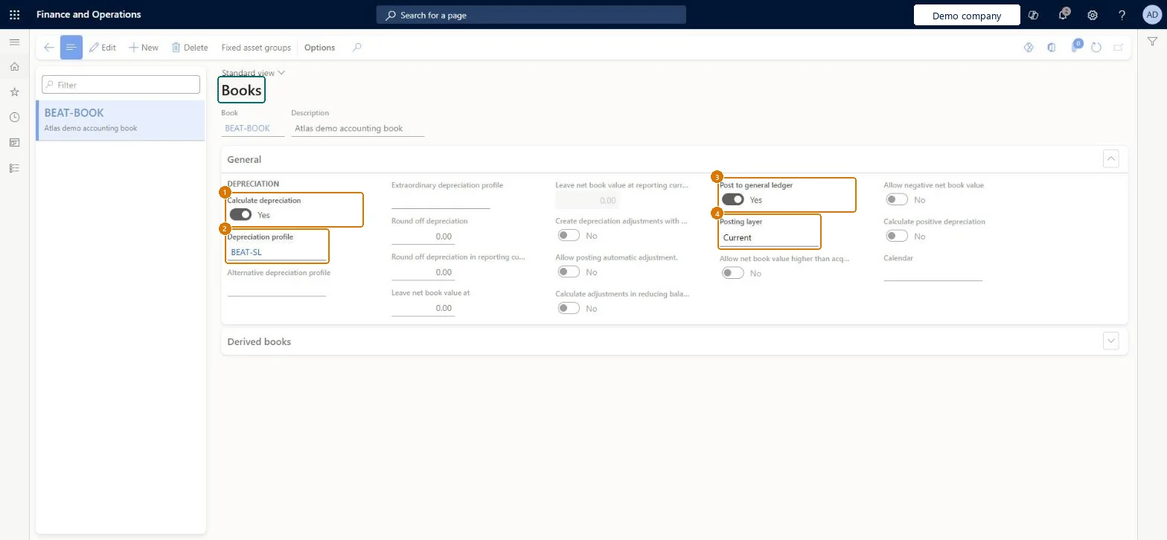Open the Posting layer dropdown
The image size is (1167, 540).
tap(769, 238)
